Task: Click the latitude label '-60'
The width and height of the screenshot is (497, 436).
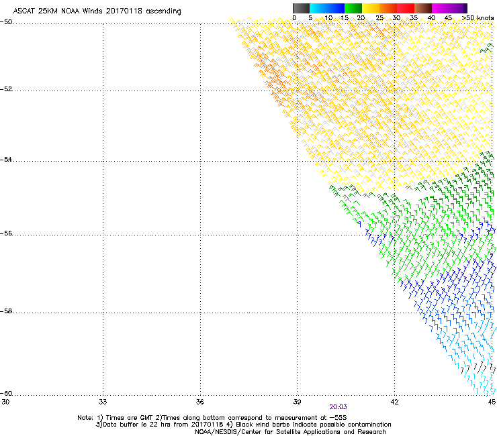Action: (x=6, y=394)
